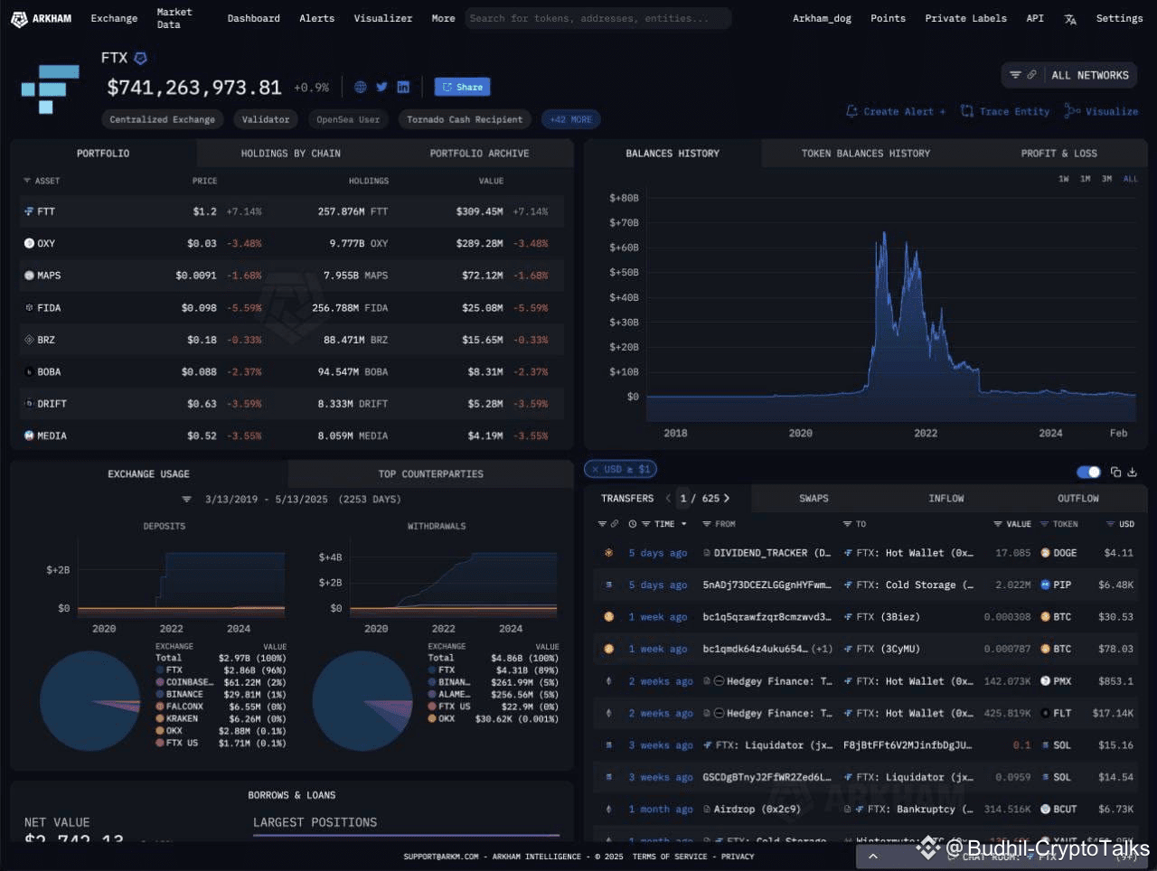Switch to HOLDINGS BY CHAIN tab

click(x=290, y=154)
